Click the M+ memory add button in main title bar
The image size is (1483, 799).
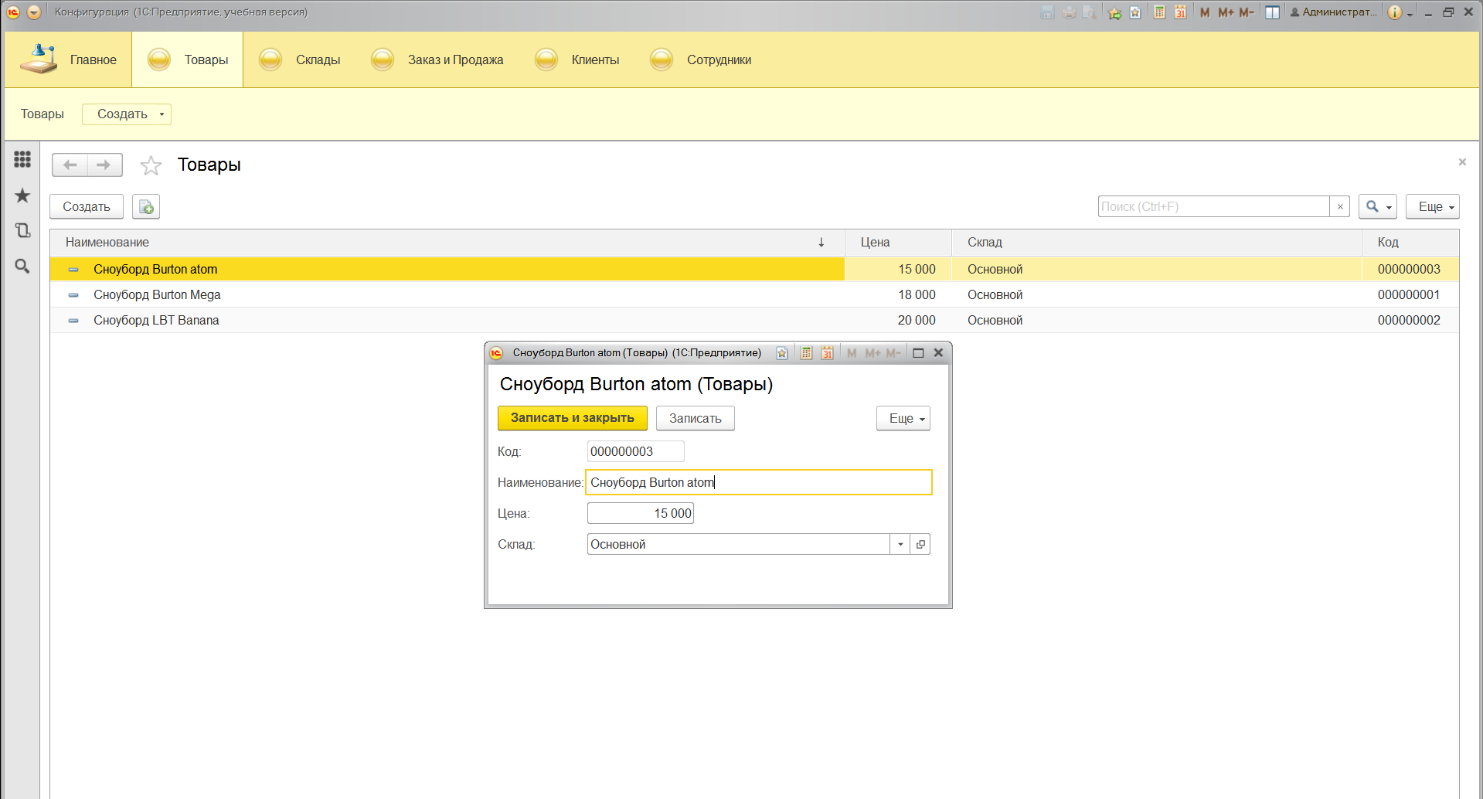coord(1226,12)
